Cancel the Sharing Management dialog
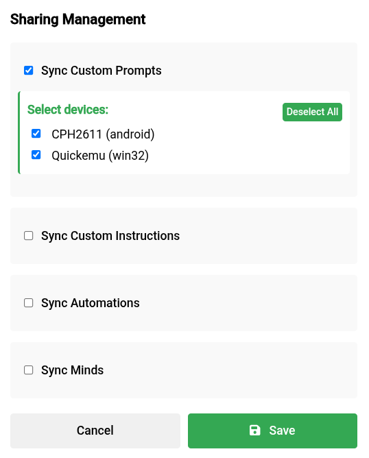The height and width of the screenshot is (458, 369). (x=95, y=431)
